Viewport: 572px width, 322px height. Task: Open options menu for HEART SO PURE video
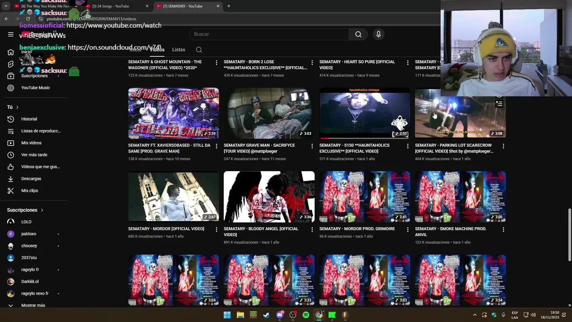click(x=408, y=63)
